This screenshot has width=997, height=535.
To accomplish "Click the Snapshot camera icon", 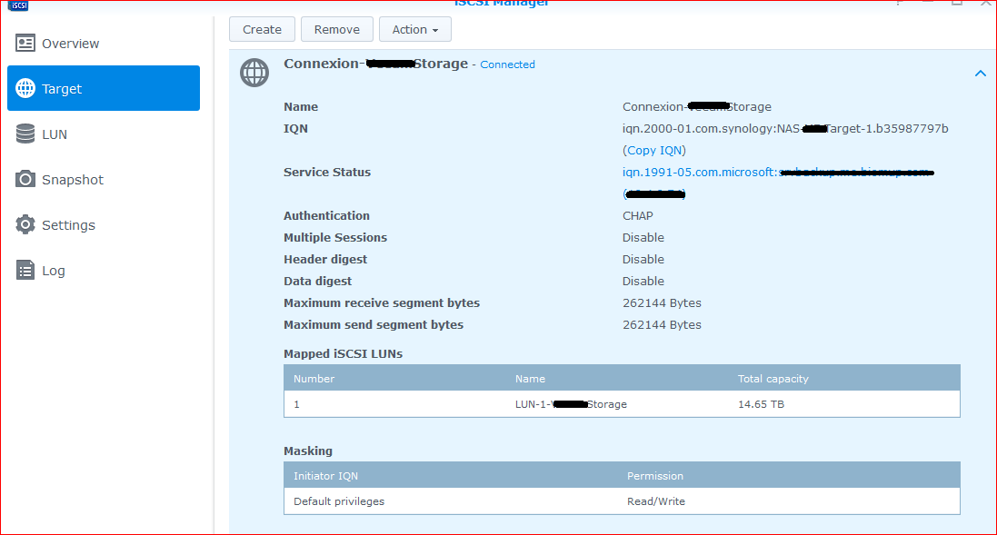I will (25, 180).
